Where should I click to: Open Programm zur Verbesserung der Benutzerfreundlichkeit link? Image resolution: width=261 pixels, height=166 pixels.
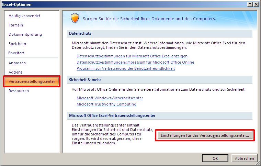126,68
